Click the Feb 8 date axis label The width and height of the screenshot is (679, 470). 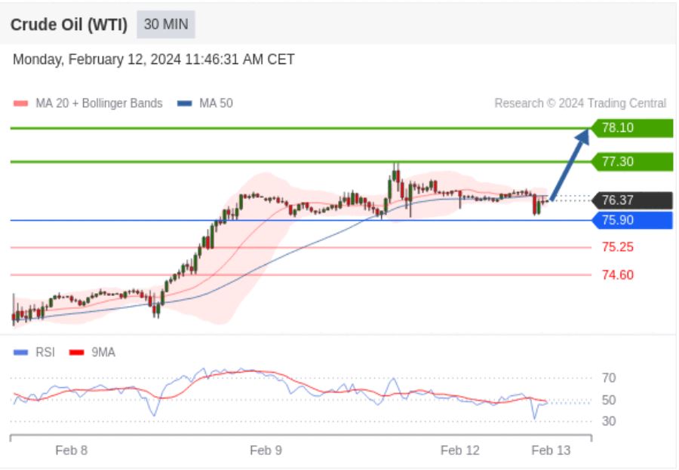(72, 450)
